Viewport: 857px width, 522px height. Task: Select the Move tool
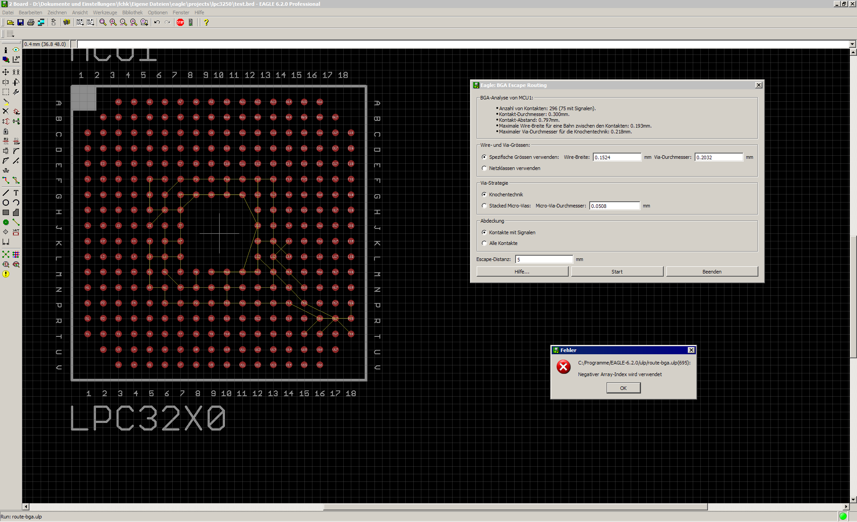[x=6, y=72]
